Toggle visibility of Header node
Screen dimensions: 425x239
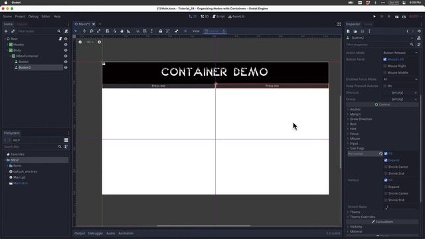66,44
